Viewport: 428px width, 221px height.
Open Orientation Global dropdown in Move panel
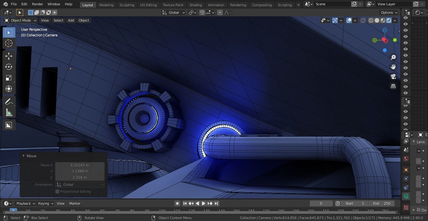click(x=80, y=185)
